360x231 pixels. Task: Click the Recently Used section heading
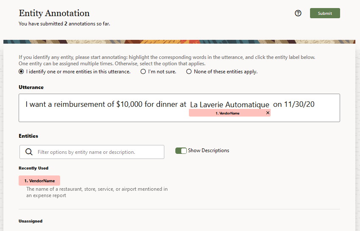point(33,168)
